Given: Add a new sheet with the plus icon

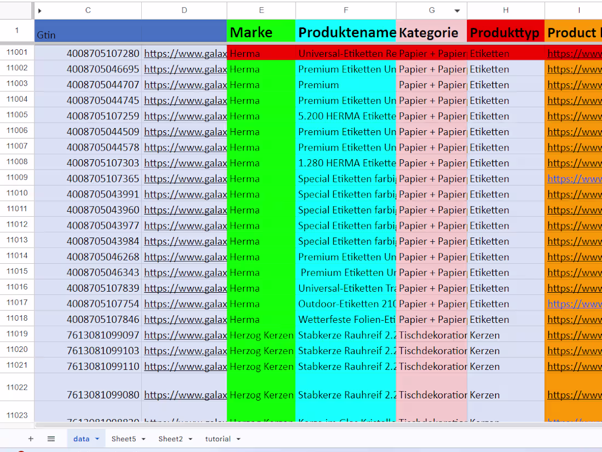Looking at the screenshot, I should coord(31,438).
